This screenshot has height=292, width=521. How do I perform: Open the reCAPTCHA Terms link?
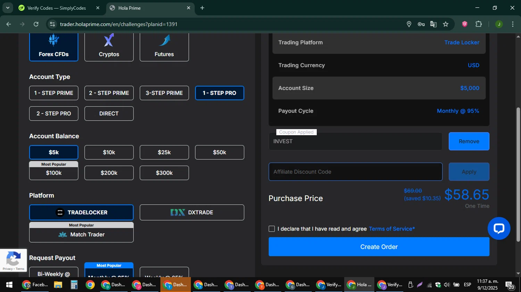coord(20,269)
